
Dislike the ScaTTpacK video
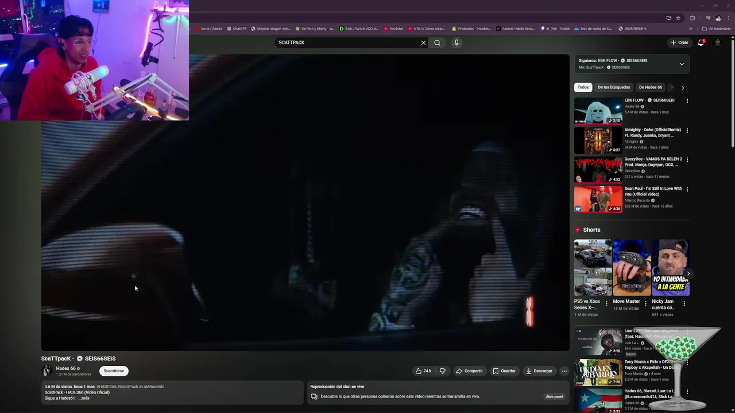coord(442,371)
